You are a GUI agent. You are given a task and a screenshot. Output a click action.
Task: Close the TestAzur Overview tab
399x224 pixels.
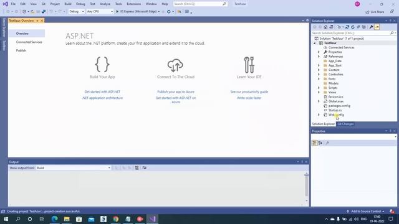(x=42, y=21)
